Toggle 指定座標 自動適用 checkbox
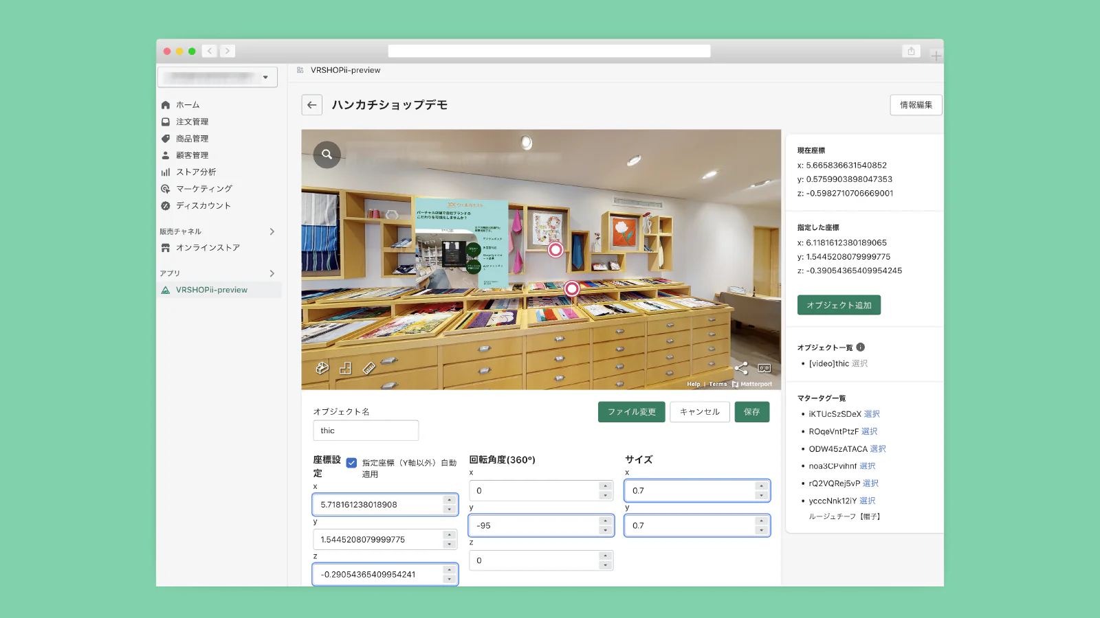Image resolution: width=1100 pixels, height=618 pixels. 351,463
